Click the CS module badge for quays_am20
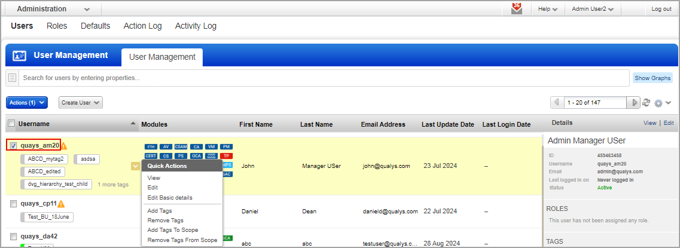680x248 pixels. (x=166, y=155)
